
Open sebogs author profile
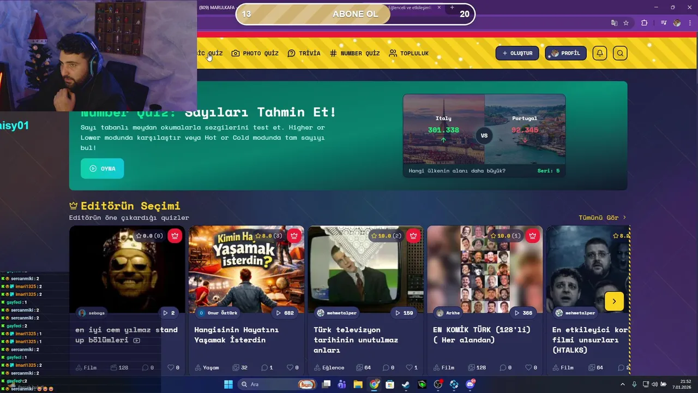[x=92, y=313]
